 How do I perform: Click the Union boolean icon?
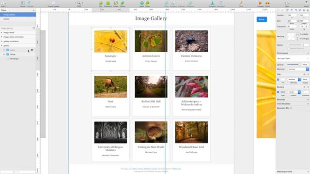[167, 3]
